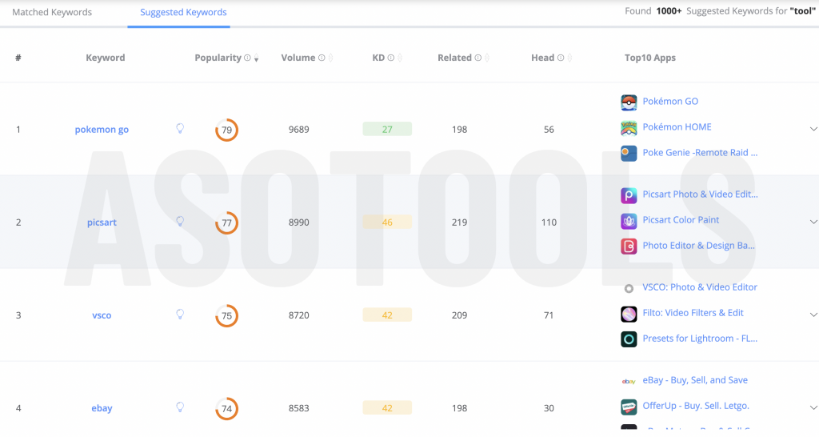
Task: Open Filto: Video Filters & Edit link
Action: [693, 313]
